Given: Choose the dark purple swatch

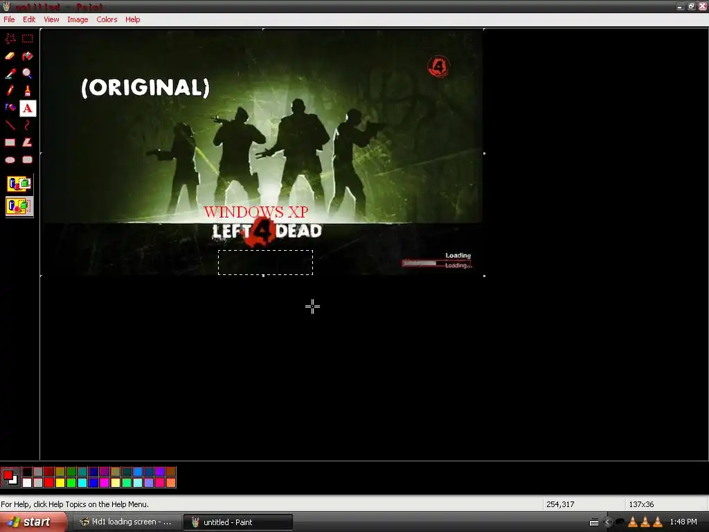Looking at the screenshot, I should point(105,472).
